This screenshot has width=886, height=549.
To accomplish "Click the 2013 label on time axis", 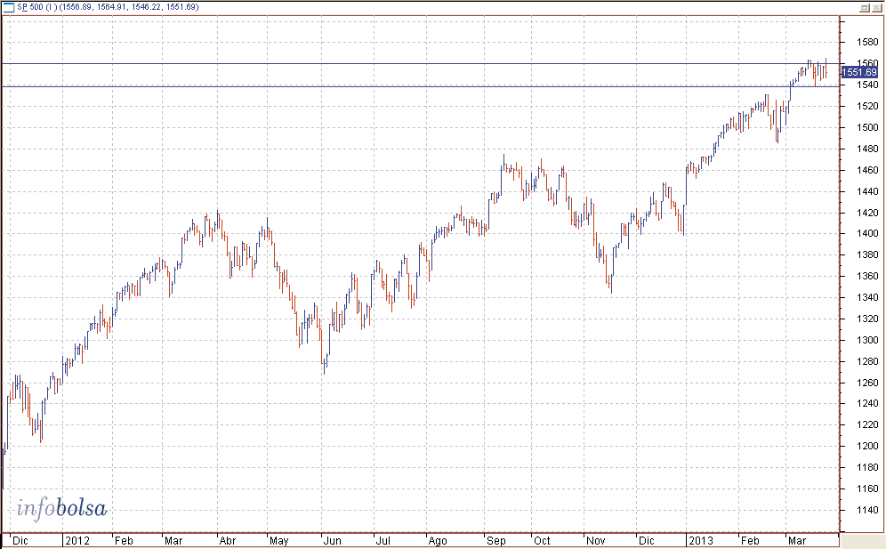I will click(700, 540).
